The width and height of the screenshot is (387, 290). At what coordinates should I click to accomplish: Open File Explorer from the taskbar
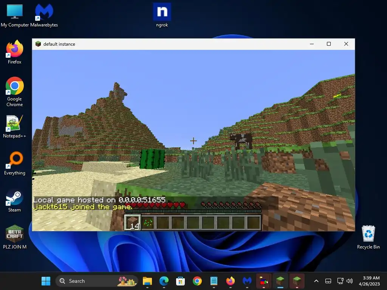click(147, 281)
